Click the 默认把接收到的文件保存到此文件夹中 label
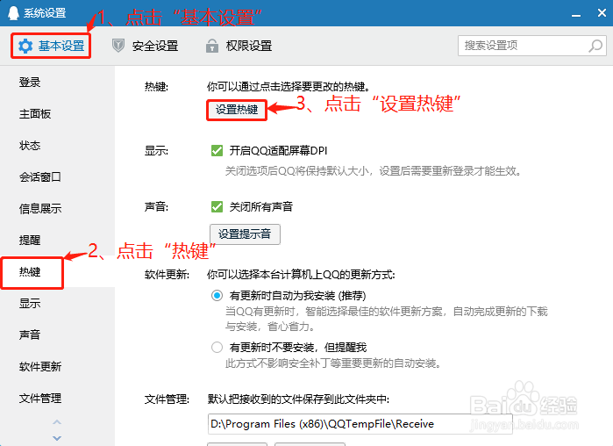The height and width of the screenshot is (446, 613). (298, 399)
